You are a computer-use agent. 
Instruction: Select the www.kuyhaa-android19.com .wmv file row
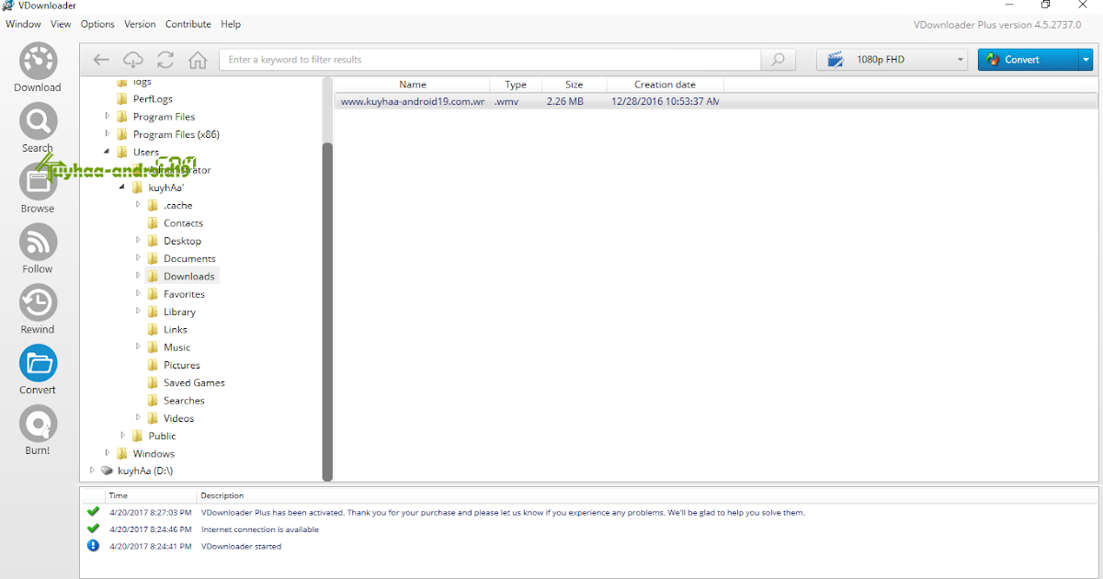(715, 101)
